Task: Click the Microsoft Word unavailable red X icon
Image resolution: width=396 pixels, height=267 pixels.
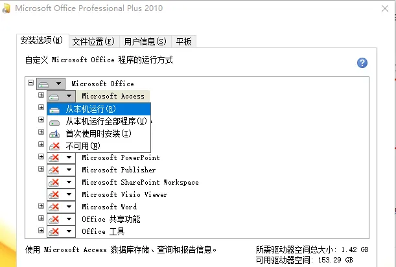Action: (x=54, y=207)
